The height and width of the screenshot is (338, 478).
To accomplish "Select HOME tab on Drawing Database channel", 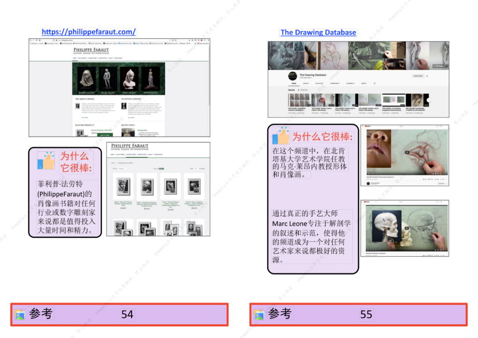I will [294, 83].
